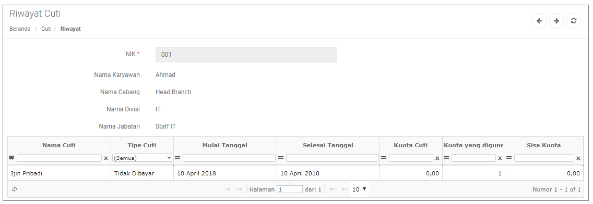Open the rows-per-page 10 dropdown
Viewport: 593px width, 204px height.
(359, 189)
